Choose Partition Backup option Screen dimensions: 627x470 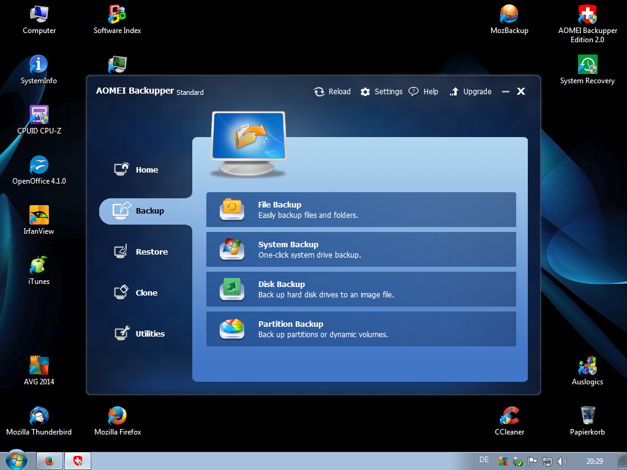(361, 329)
